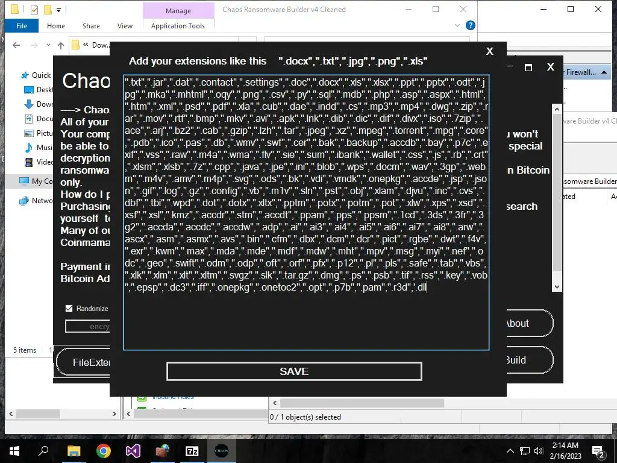
Task: Click the Chaos window scrollbar up arrow
Action: pos(557,109)
